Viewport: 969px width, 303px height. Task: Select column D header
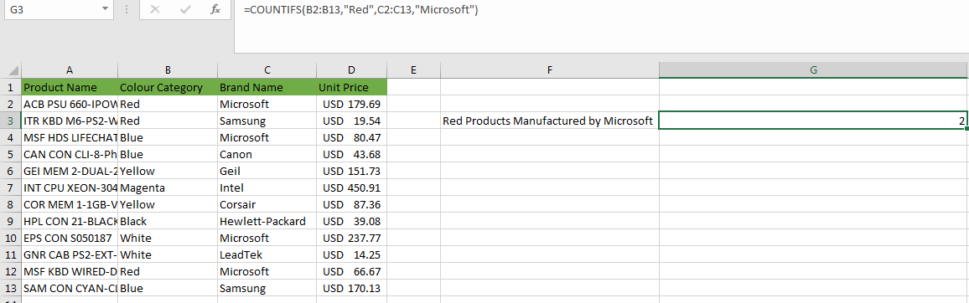[351, 70]
